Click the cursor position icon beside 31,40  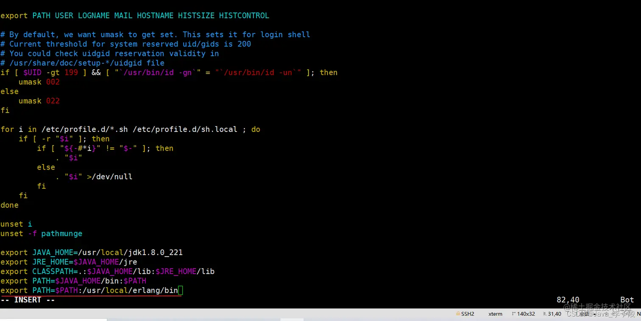[544, 314]
